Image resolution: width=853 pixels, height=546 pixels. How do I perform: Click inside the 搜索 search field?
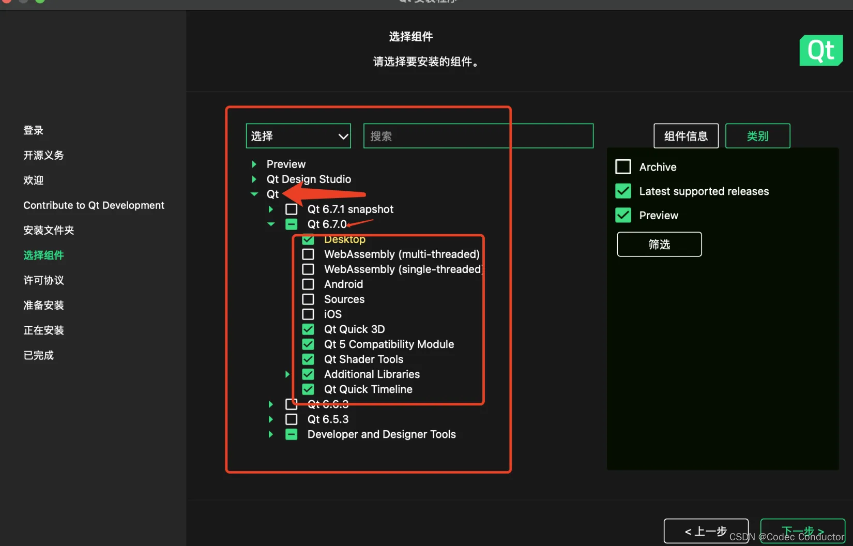click(x=478, y=135)
